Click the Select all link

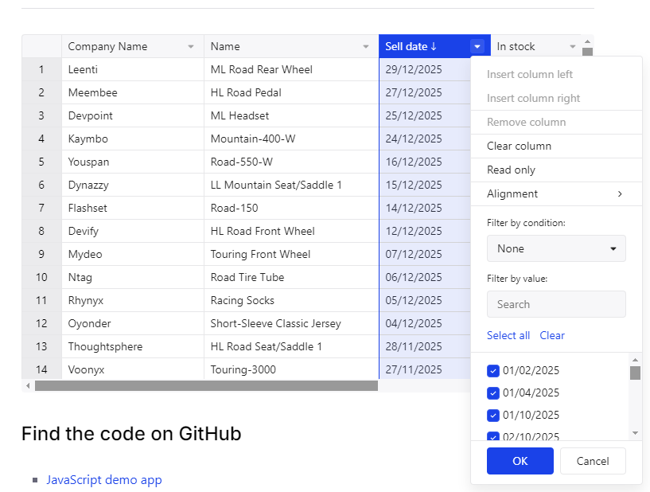tap(508, 335)
